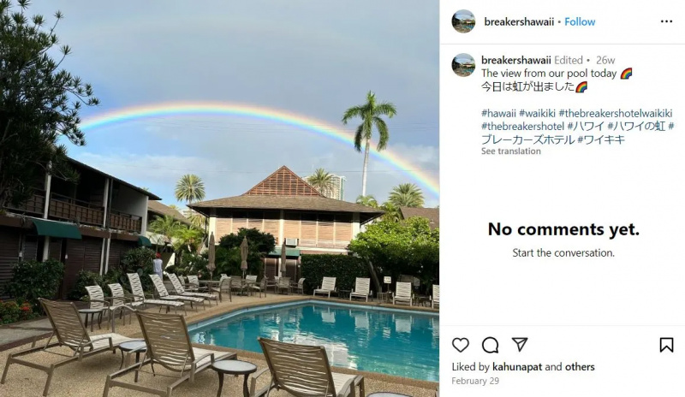Open breakershawaii username in the caption
685x397 pixels.
coord(516,60)
